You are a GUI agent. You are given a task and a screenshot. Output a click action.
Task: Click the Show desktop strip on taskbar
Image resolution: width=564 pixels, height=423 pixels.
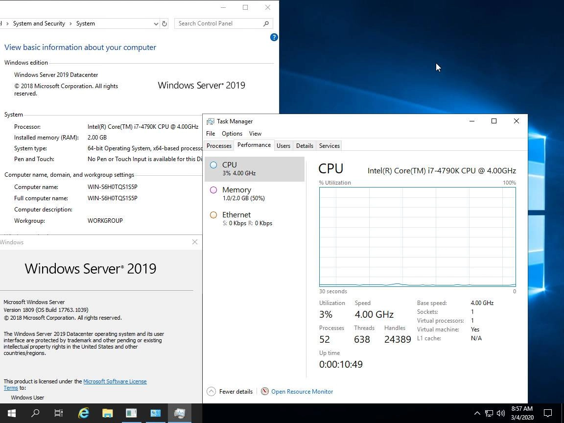563,413
